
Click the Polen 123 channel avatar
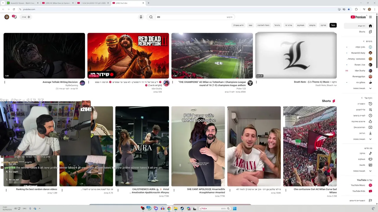click(250, 83)
